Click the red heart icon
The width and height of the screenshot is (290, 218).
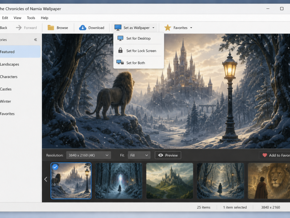(x=265, y=155)
